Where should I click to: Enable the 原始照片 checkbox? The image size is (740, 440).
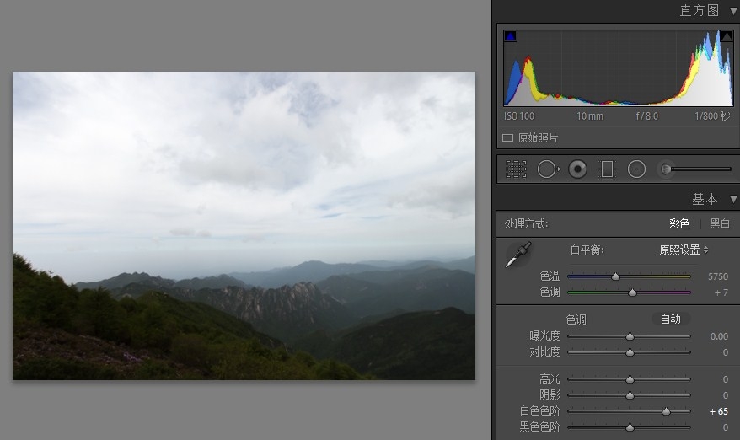(507, 137)
